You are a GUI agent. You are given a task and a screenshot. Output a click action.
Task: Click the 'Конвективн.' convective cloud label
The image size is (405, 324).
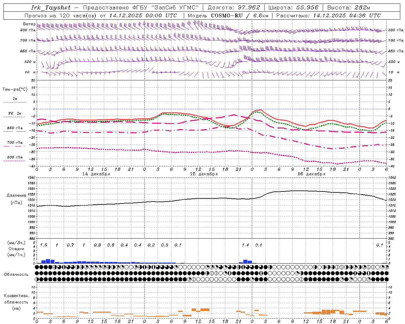16,296
